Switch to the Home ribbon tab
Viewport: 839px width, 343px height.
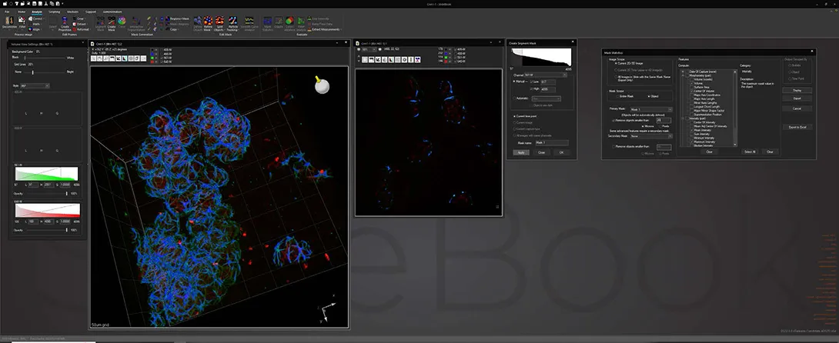[x=22, y=11]
